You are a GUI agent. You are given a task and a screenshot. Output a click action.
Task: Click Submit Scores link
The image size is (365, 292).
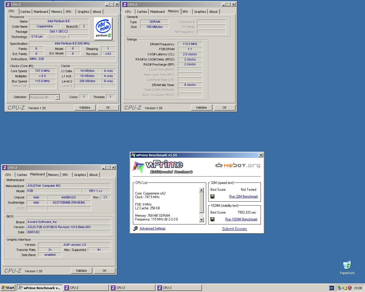coord(234,229)
